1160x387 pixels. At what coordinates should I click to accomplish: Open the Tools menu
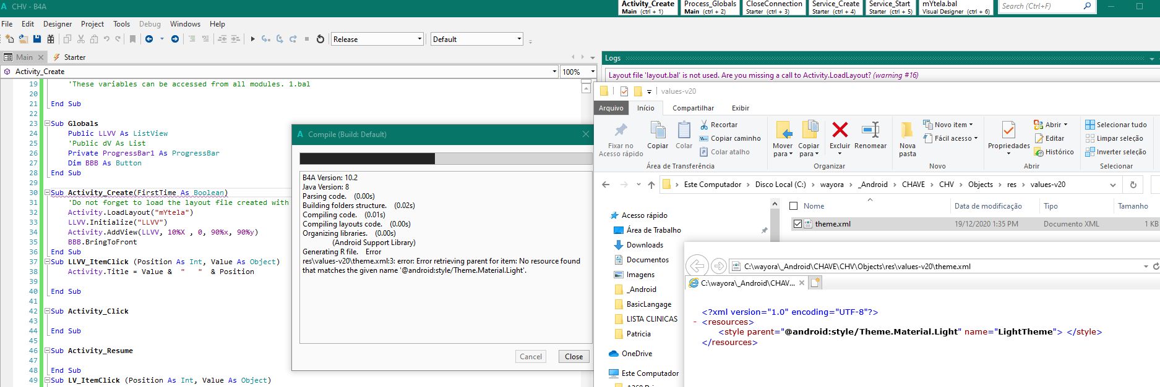(121, 24)
